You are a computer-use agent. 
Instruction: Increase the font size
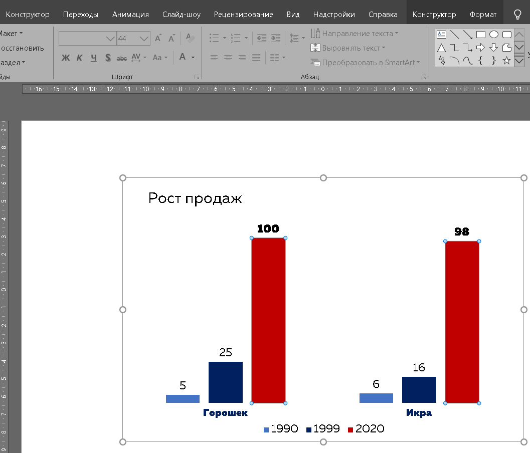(158, 38)
